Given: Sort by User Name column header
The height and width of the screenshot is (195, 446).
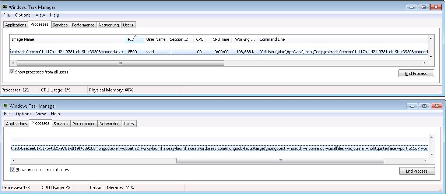Looking at the screenshot, I should pos(156,39).
